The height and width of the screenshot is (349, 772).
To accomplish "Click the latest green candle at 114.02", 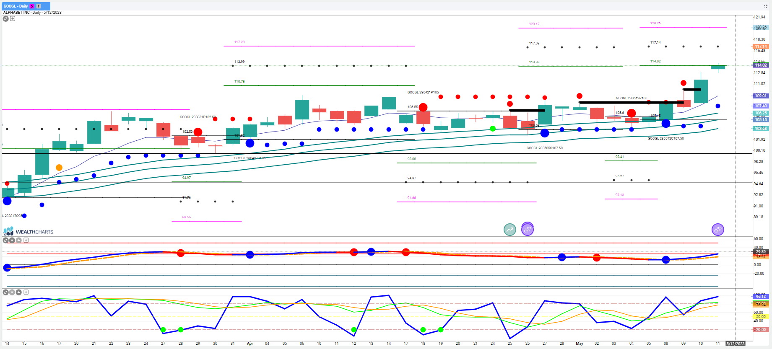I will [x=718, y=67].
